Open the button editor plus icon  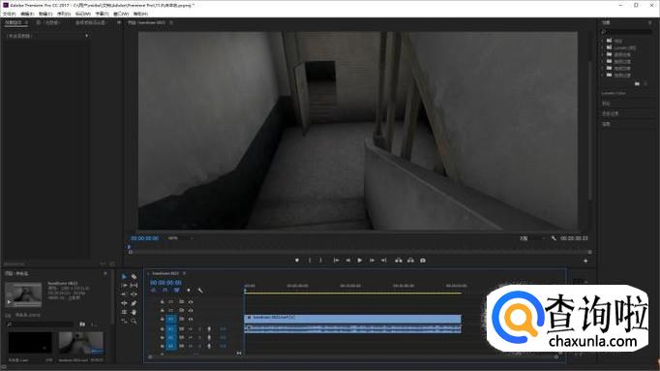585,262
